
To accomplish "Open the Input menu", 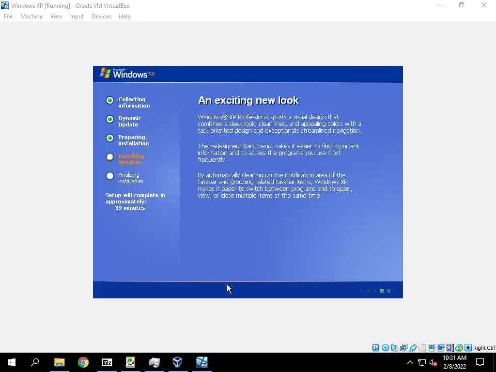I will pos(77,16).
